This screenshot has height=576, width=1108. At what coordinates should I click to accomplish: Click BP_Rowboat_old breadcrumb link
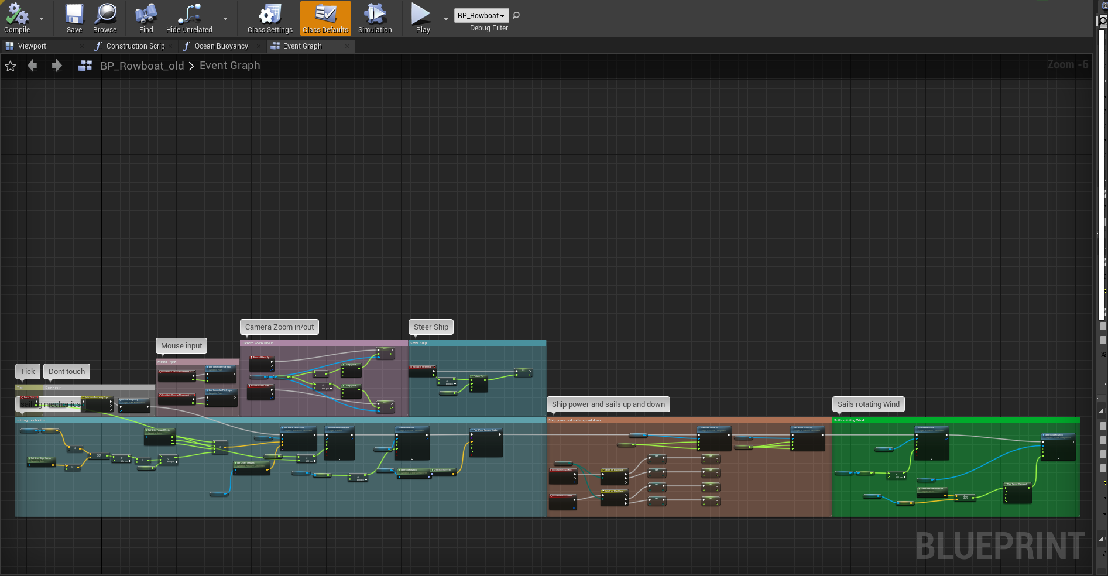click(142, 66)
